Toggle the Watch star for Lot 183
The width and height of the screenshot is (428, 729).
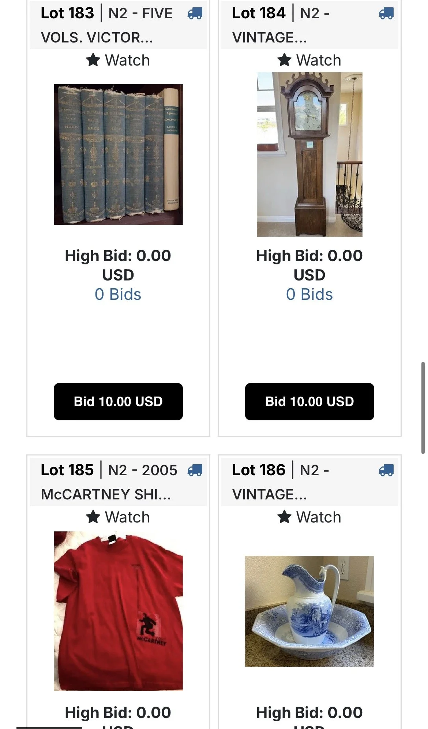tap(118, 60)
